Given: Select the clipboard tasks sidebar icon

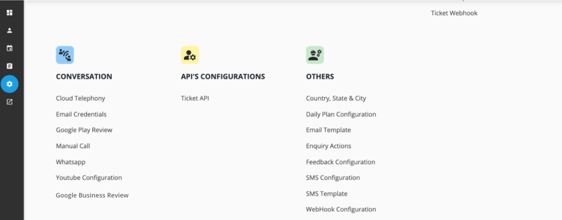Looking at the screenshot, I should tap(10, 66).
